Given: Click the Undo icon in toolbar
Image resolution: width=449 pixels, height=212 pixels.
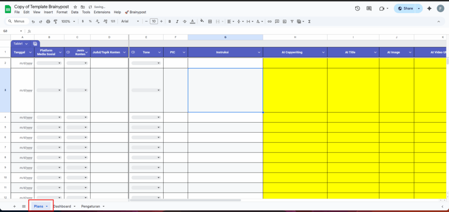Looking at the screenshot, I should pyautogui.click(x=33, y=21).
